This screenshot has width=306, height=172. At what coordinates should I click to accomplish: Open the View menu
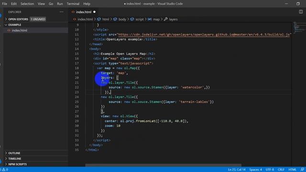(41, 4)
